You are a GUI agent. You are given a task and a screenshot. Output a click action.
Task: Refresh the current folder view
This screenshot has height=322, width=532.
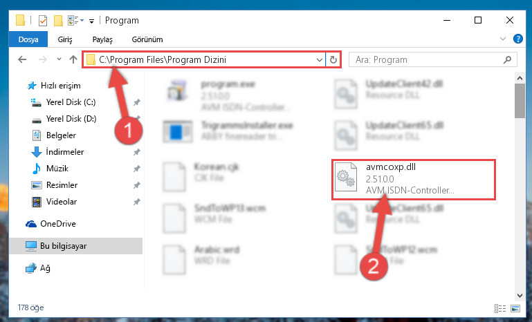coord(333,59)
